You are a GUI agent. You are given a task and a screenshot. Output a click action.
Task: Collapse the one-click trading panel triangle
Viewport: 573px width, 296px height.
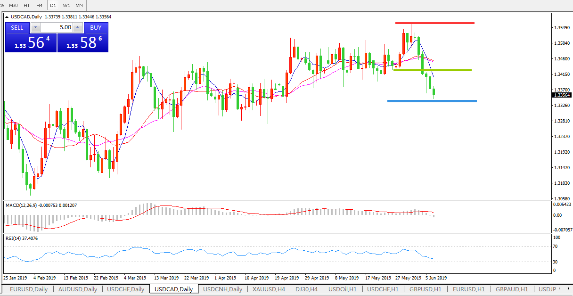7,17
